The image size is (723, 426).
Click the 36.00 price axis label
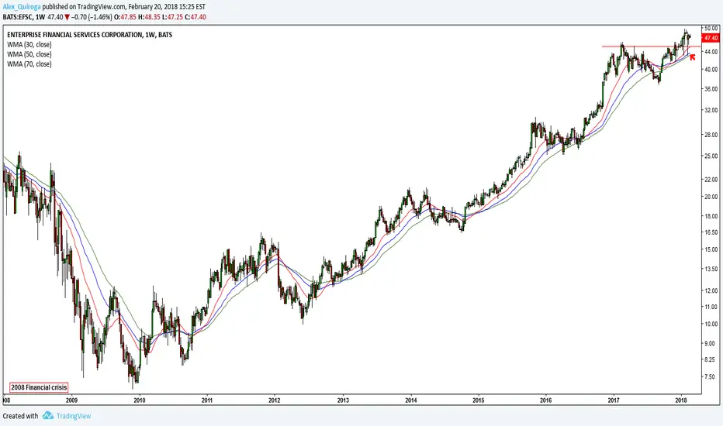coord(711,89)
